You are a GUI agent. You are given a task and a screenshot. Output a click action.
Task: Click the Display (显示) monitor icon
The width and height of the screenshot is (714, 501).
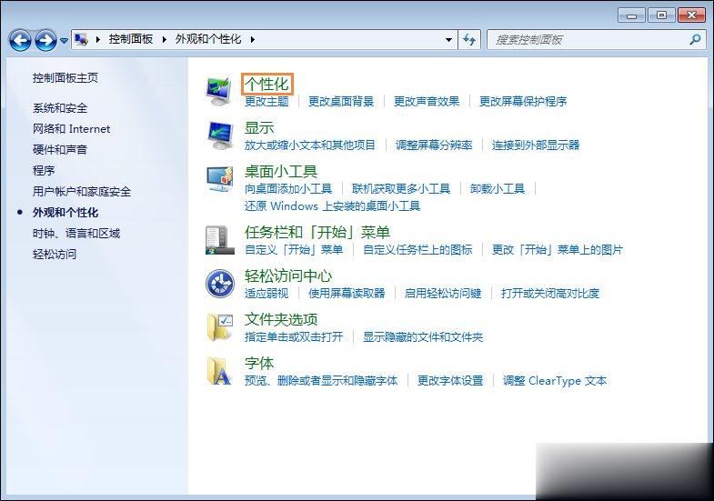pos(219,135)
